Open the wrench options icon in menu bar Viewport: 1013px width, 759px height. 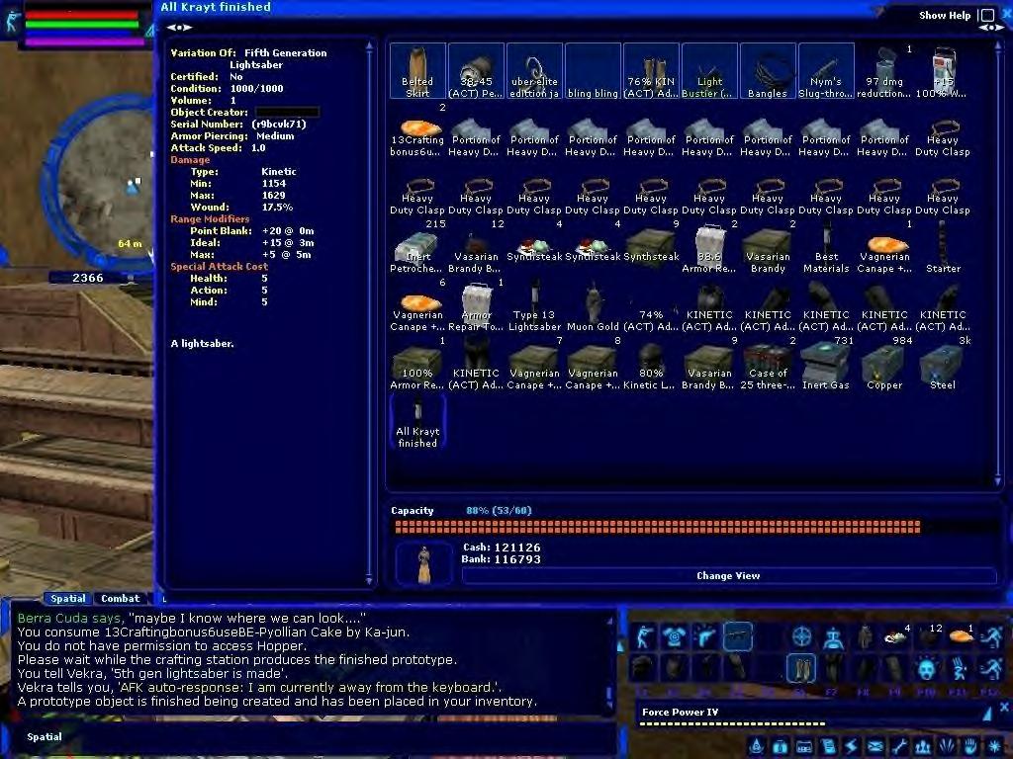[x=898, y=747]
